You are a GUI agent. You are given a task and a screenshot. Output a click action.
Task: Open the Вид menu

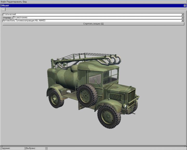point(25,2)
